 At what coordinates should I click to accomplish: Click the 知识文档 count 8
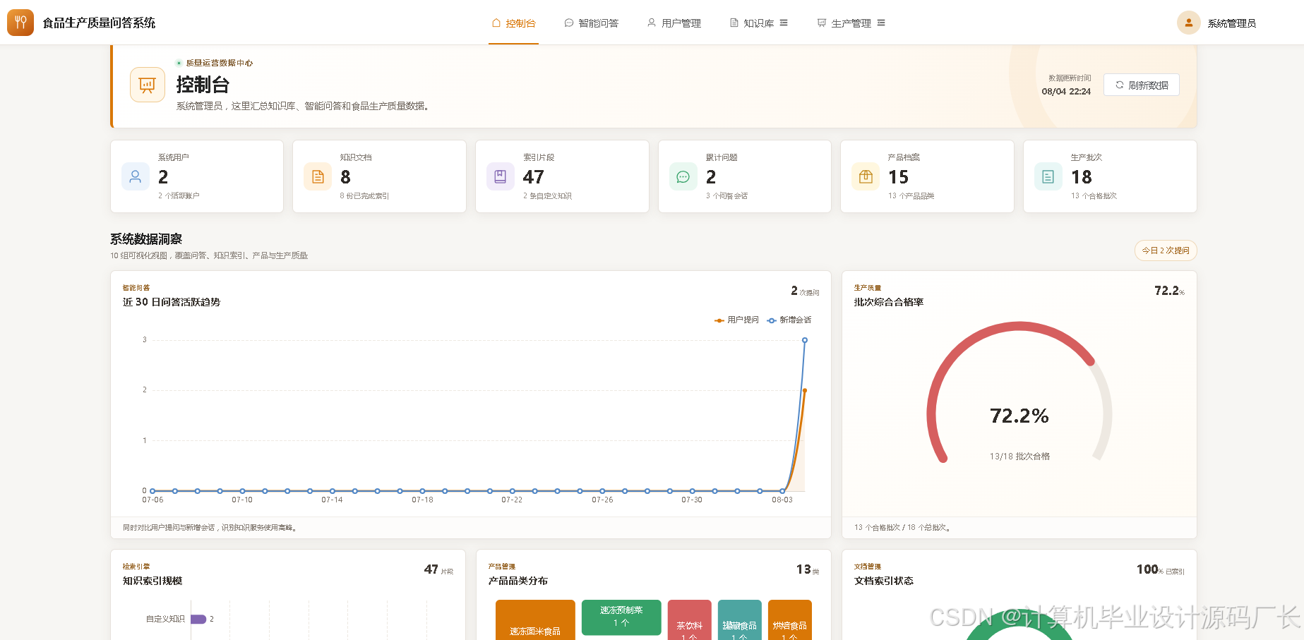coord(345,176)
